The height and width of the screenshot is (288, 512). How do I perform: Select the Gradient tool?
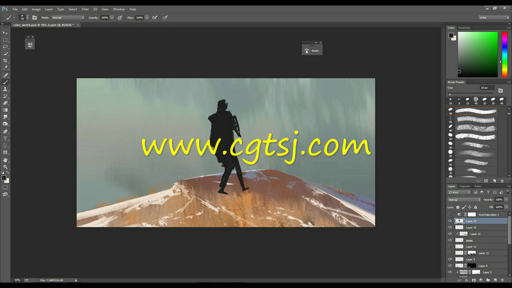(5, 110)
